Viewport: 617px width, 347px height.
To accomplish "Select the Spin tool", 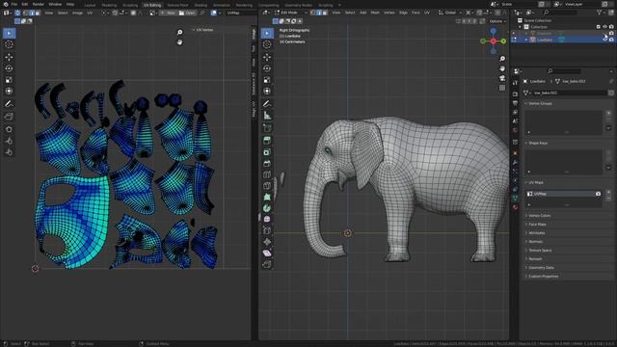I will pos(267,208).
